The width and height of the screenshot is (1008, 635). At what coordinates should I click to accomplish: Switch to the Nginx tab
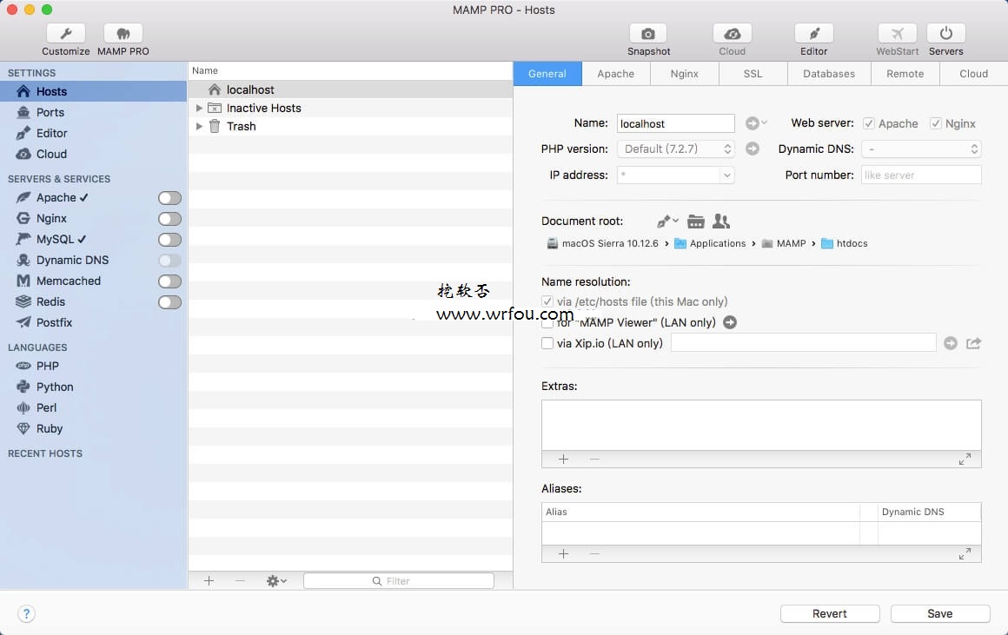[x=685, y=74]
